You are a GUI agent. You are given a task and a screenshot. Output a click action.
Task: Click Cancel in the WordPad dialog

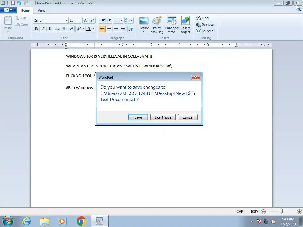tap(188, 117)
